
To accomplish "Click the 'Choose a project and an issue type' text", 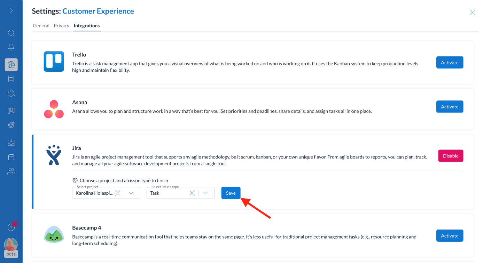I will [x=124, y=180].
